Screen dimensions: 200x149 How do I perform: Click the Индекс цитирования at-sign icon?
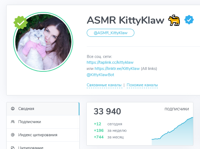point(13,135)
